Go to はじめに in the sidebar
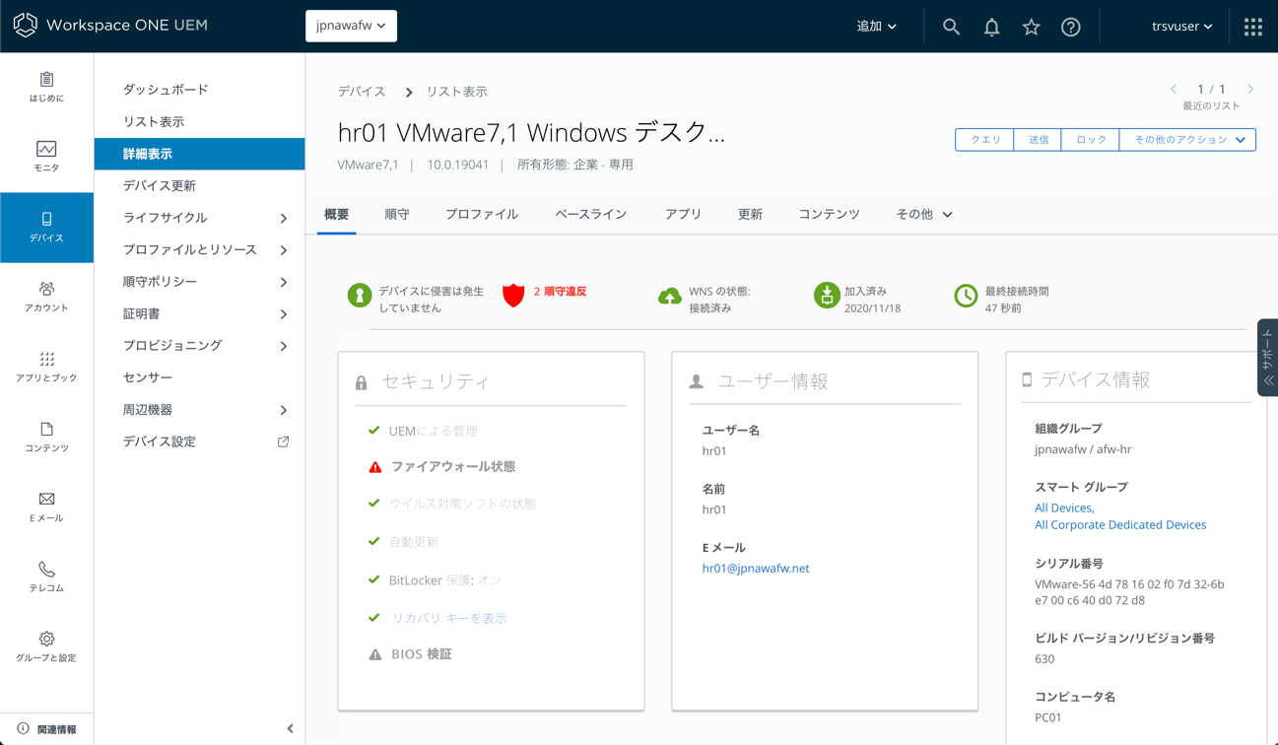Screen dimensions: 1278x745 pyautogui.click(x=46, y=87)
